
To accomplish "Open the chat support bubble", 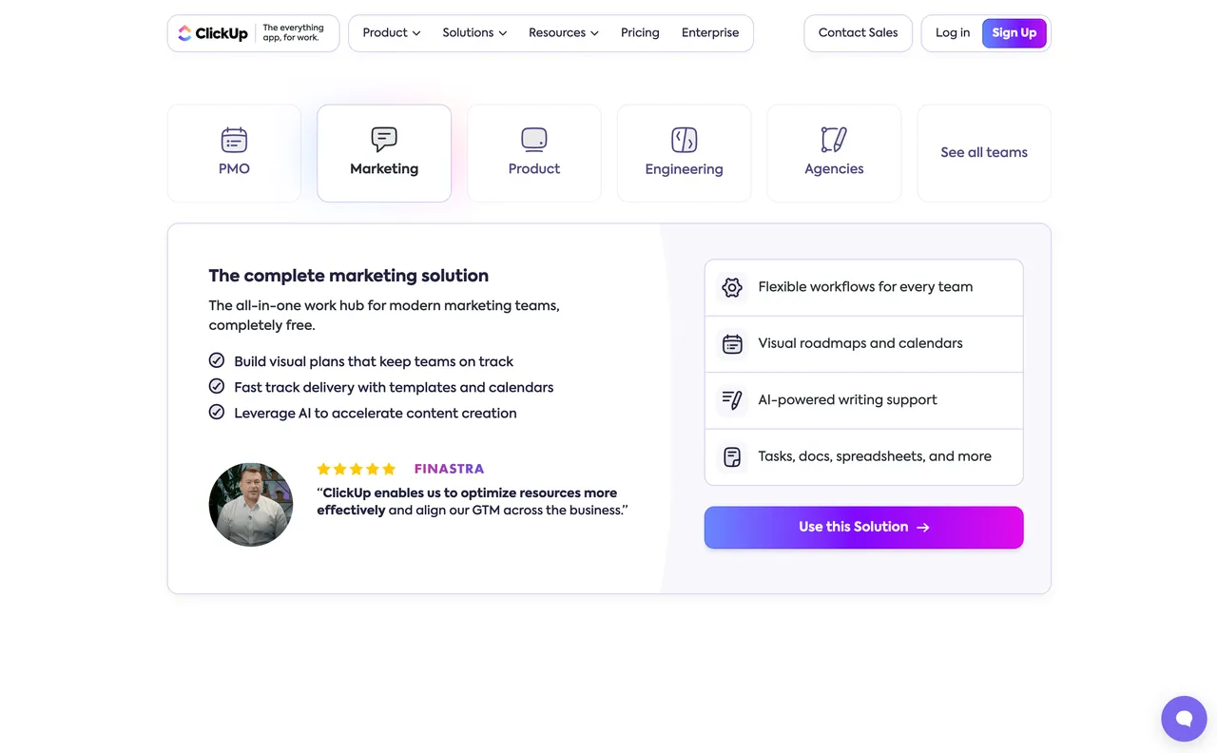I will (1184, 718).
